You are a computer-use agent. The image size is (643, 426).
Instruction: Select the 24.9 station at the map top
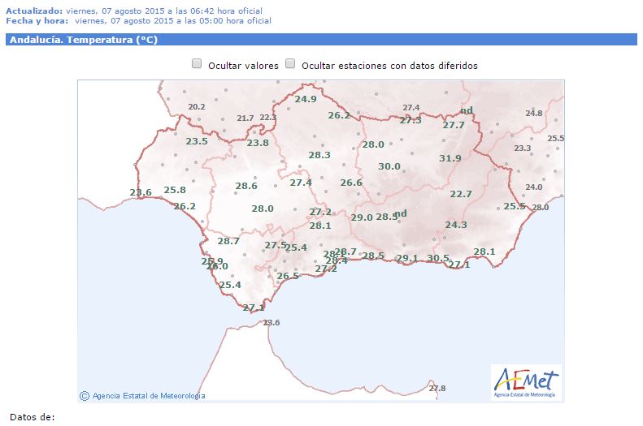(x=306, y=99)
